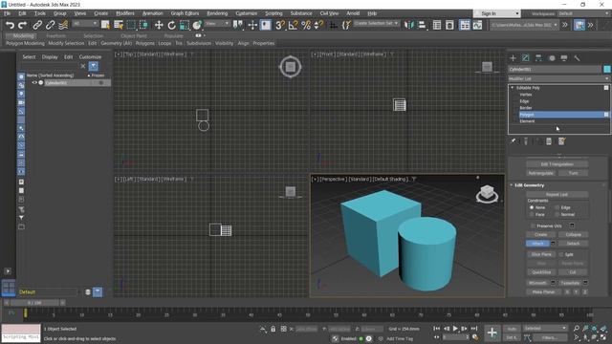Image resolution: width=612 pixels, height=344 pixels.
Task: Toggle the 3D Snaps button
Action: point(280,26)
